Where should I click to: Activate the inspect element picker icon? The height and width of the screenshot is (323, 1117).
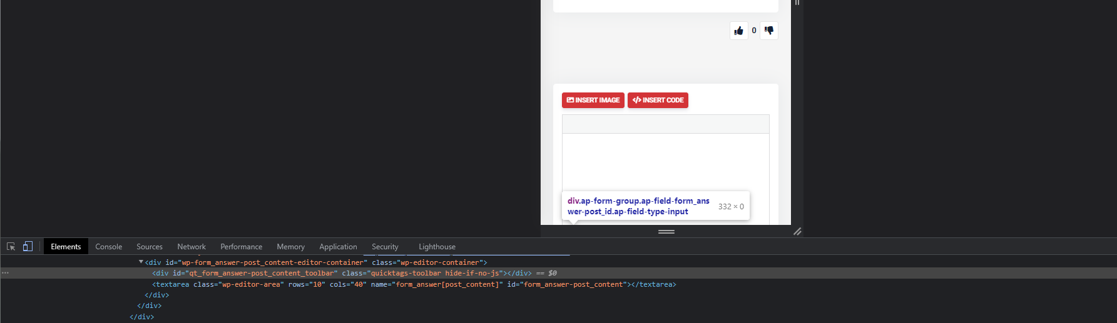pos(11,247)
